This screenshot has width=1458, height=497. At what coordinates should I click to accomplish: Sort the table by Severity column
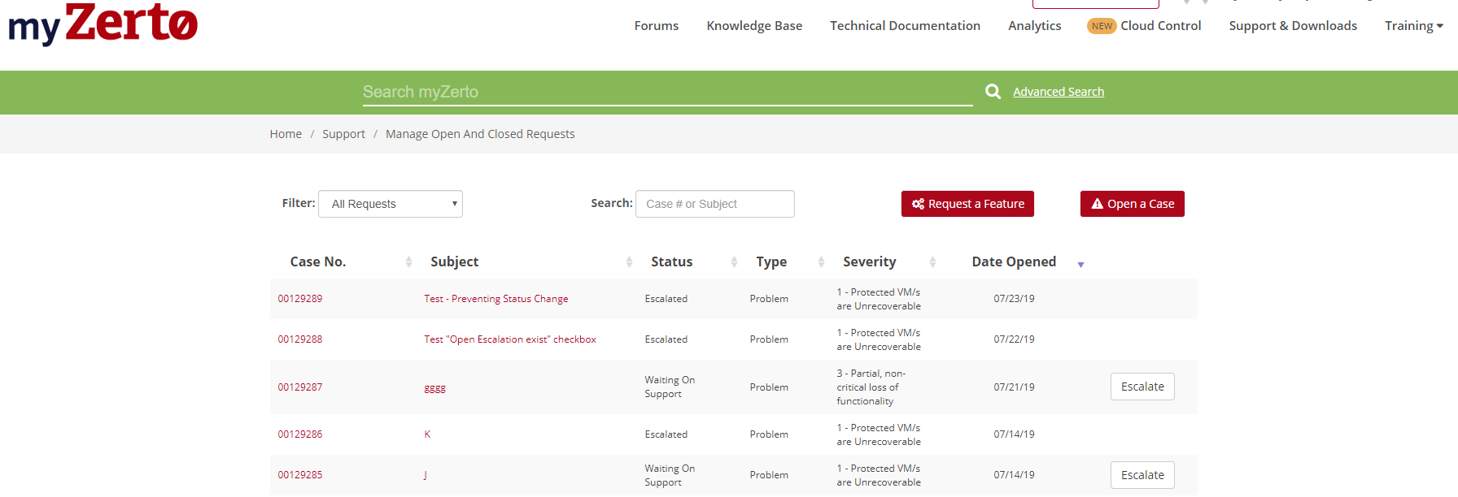(932, 261)
